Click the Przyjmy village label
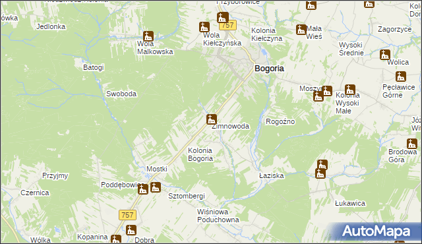This screenshot has height=244, width=422. click(x=55, y=175)
